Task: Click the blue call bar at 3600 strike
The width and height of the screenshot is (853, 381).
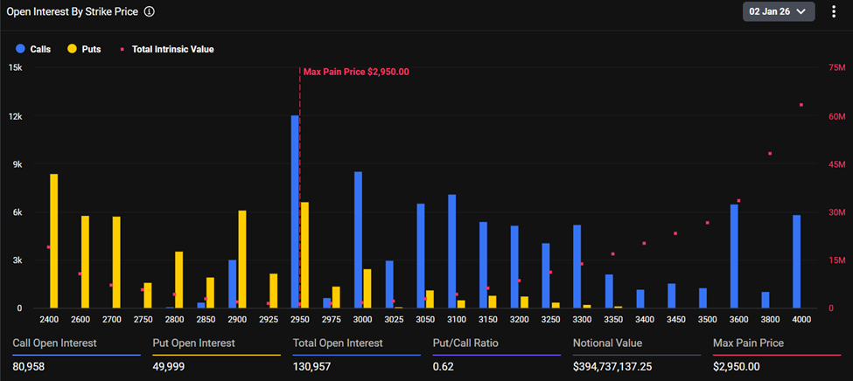Action: [x=734, y=256]
